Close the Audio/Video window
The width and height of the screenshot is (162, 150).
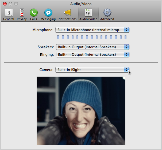[5, 4]
